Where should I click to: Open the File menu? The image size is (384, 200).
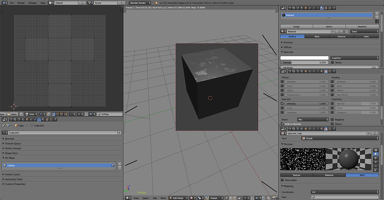click(12, 3)
